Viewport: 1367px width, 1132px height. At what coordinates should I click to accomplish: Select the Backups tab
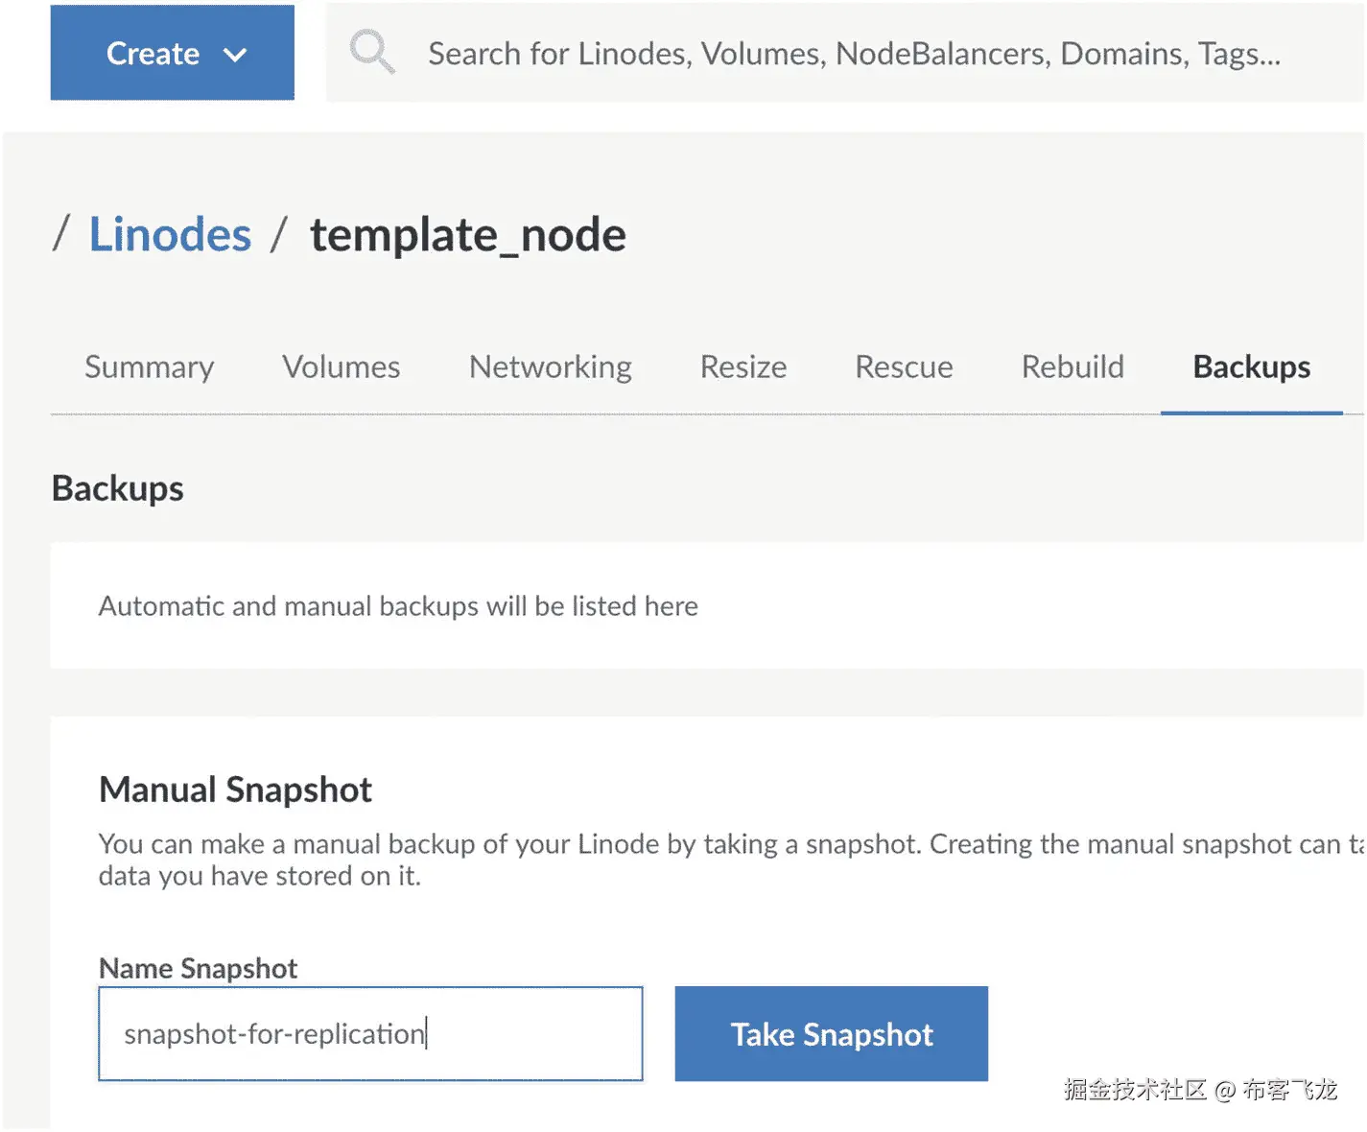[1251, 367]
